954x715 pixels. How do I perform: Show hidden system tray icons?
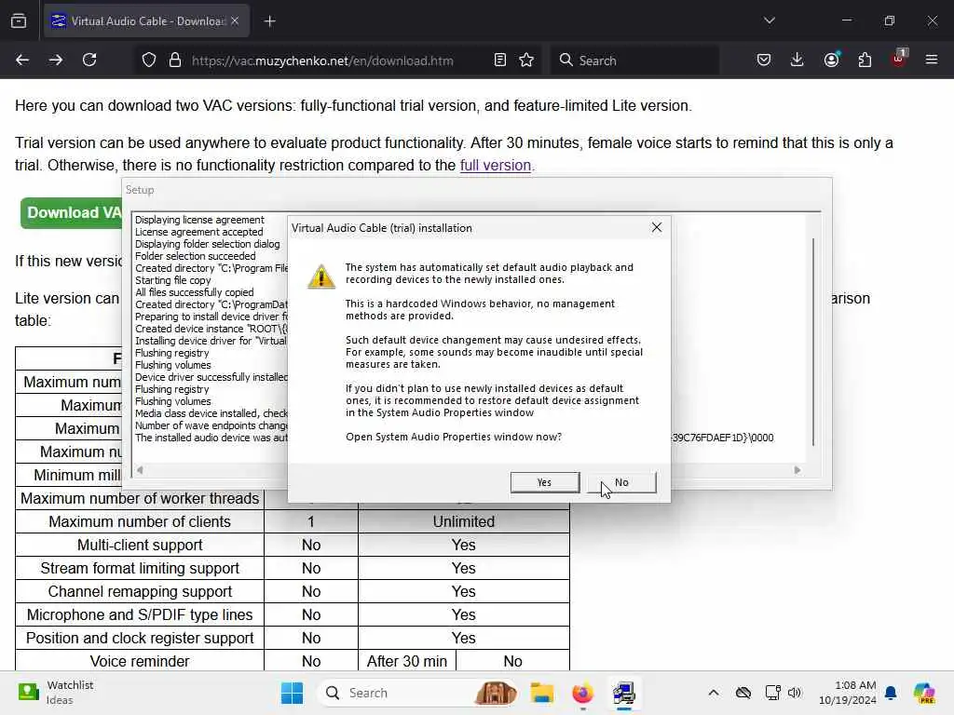click(x=714, y=693)
